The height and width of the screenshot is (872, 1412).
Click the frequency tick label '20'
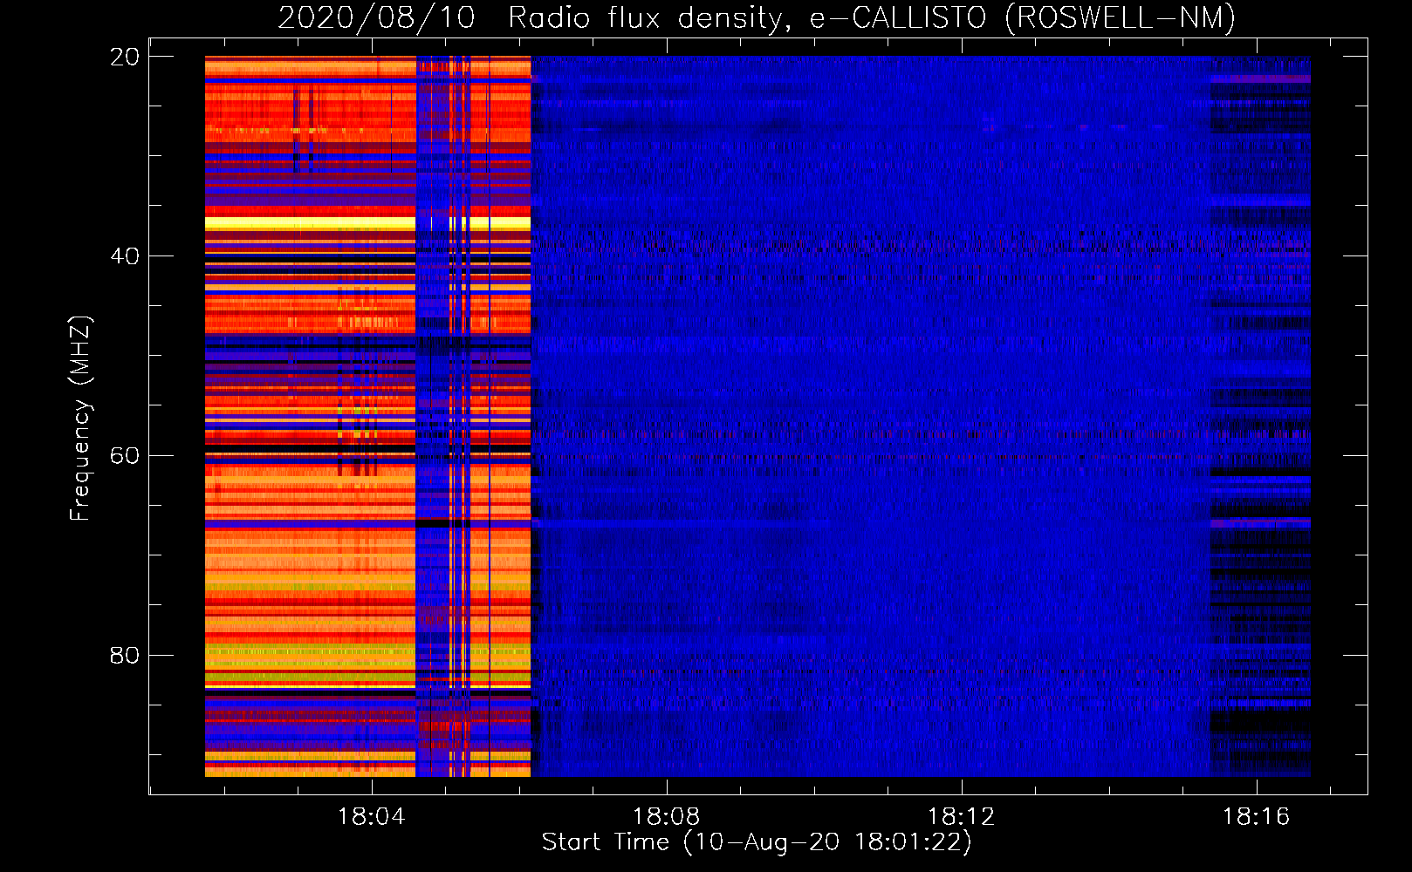pyautogui.click(x=124, y=57)
